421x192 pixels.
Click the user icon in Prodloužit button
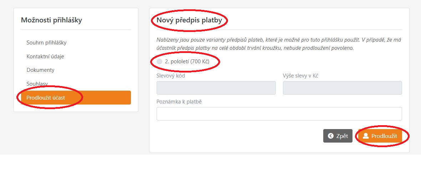click(366, 136)
